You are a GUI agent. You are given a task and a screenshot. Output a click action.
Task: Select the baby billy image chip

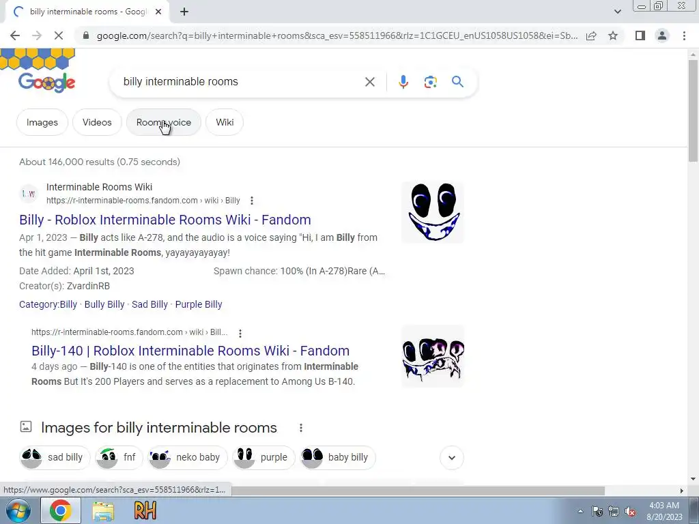(337, 458)
